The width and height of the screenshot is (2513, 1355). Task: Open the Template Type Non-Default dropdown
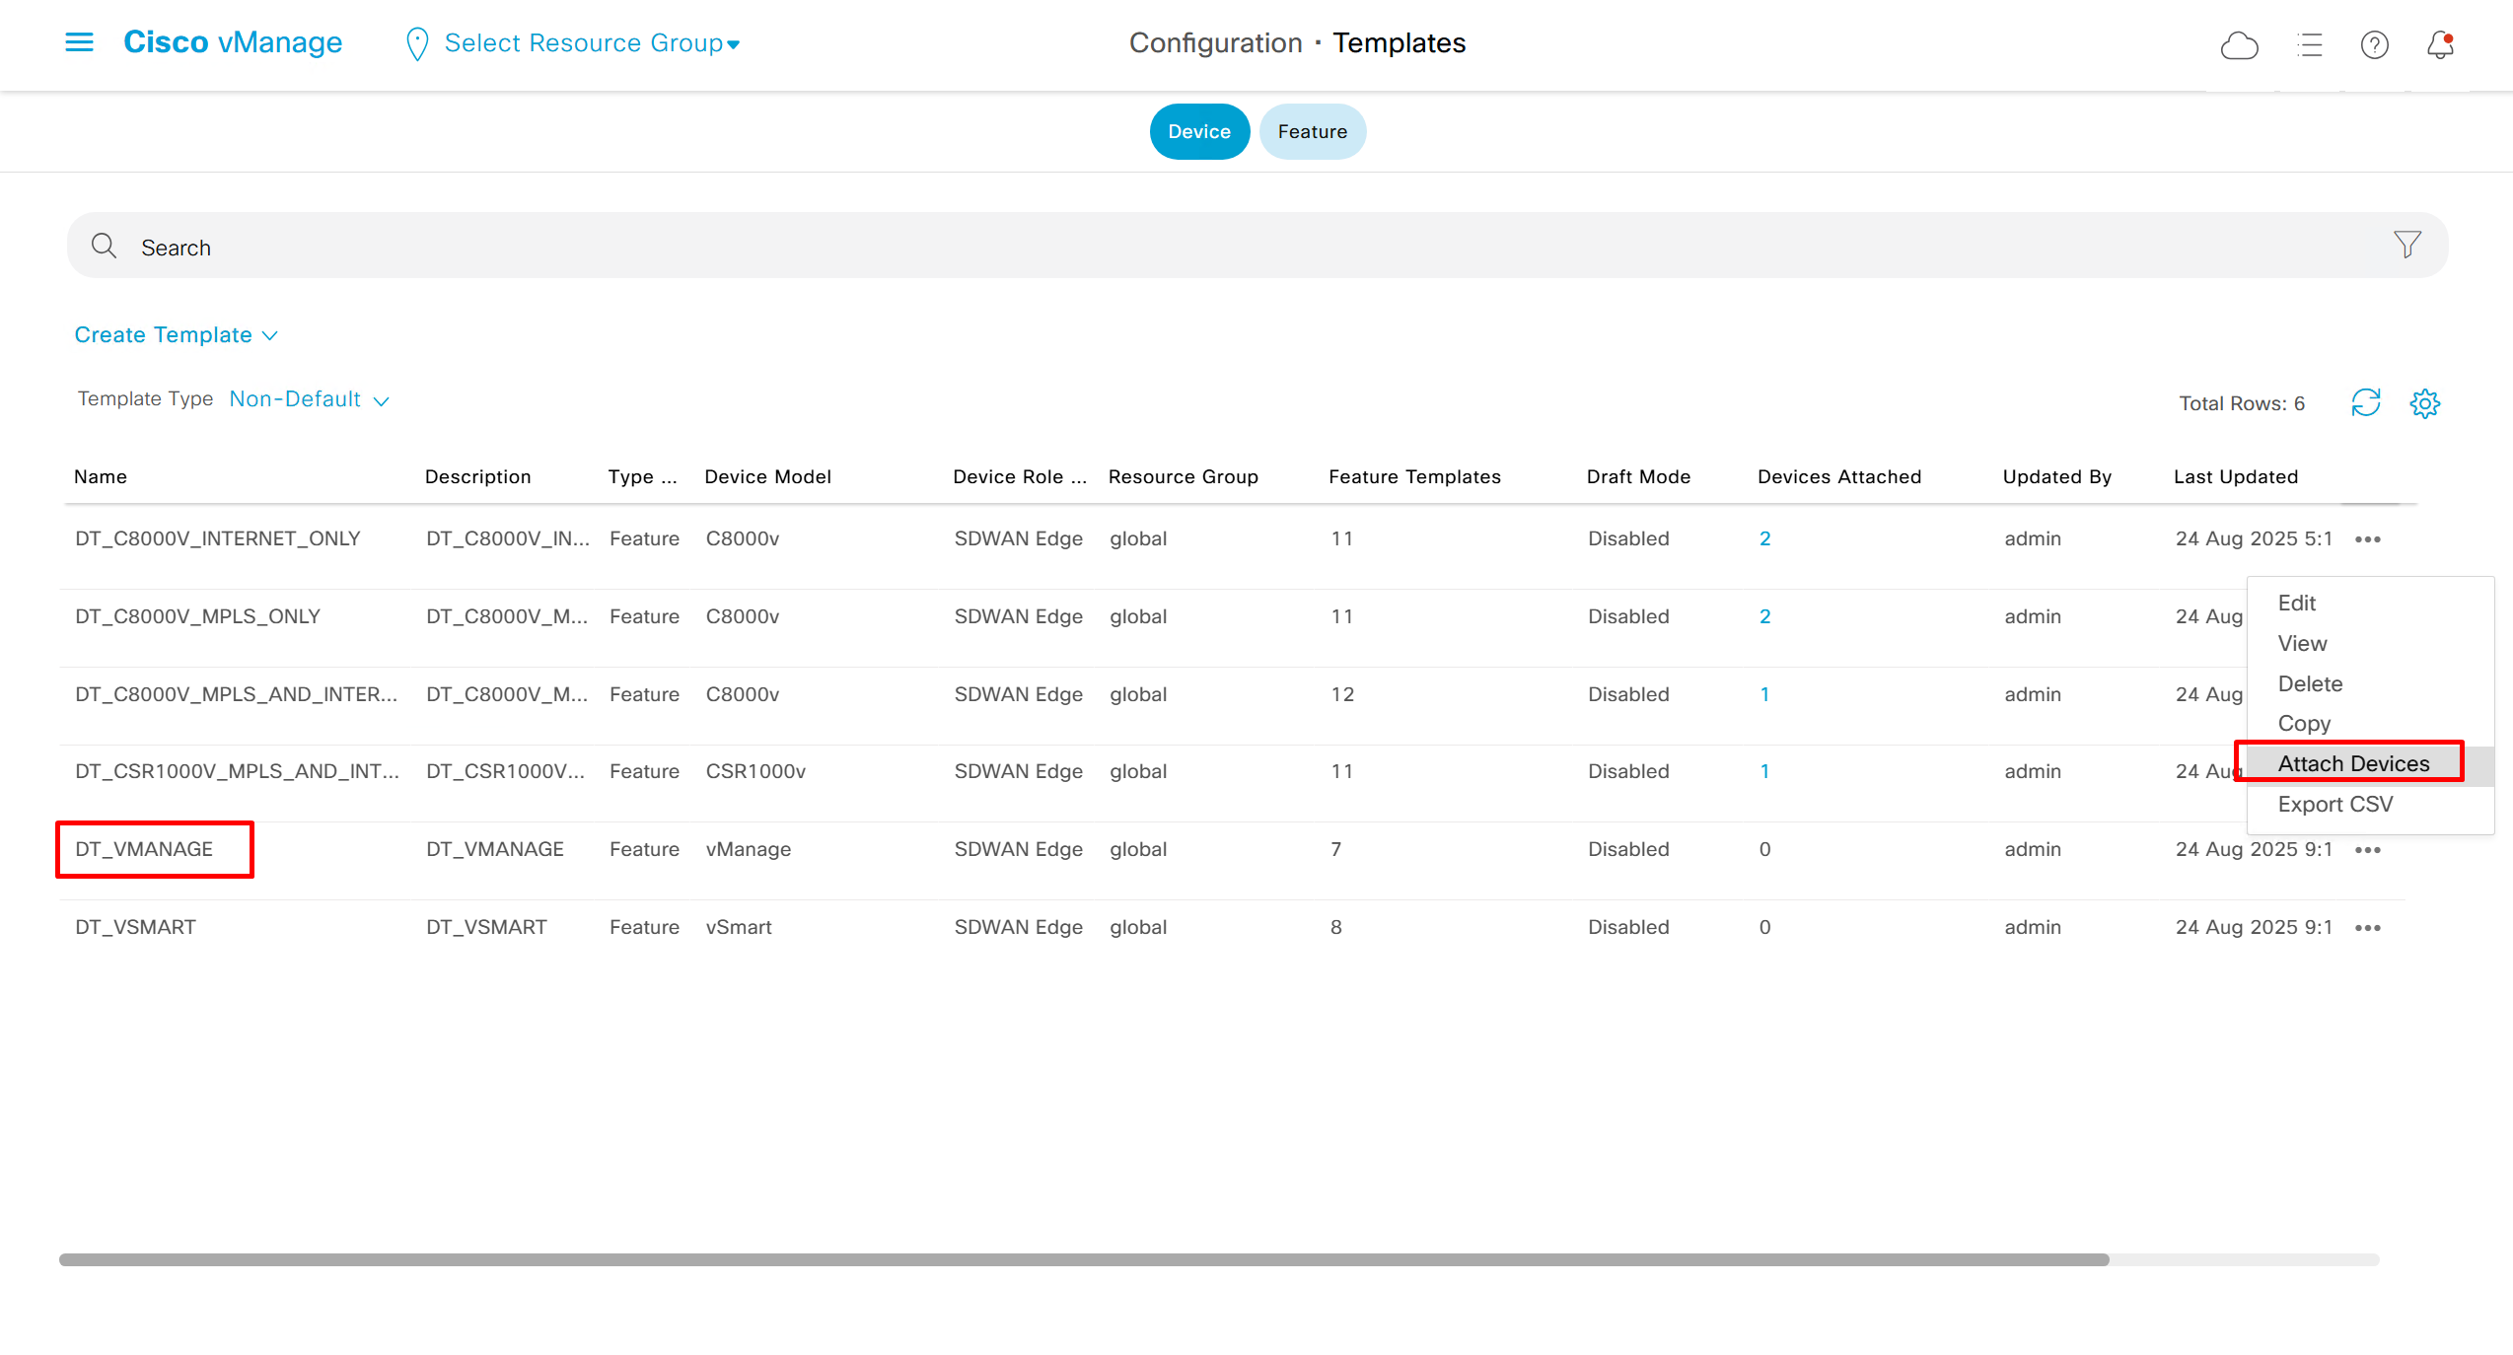coord(309,399)
